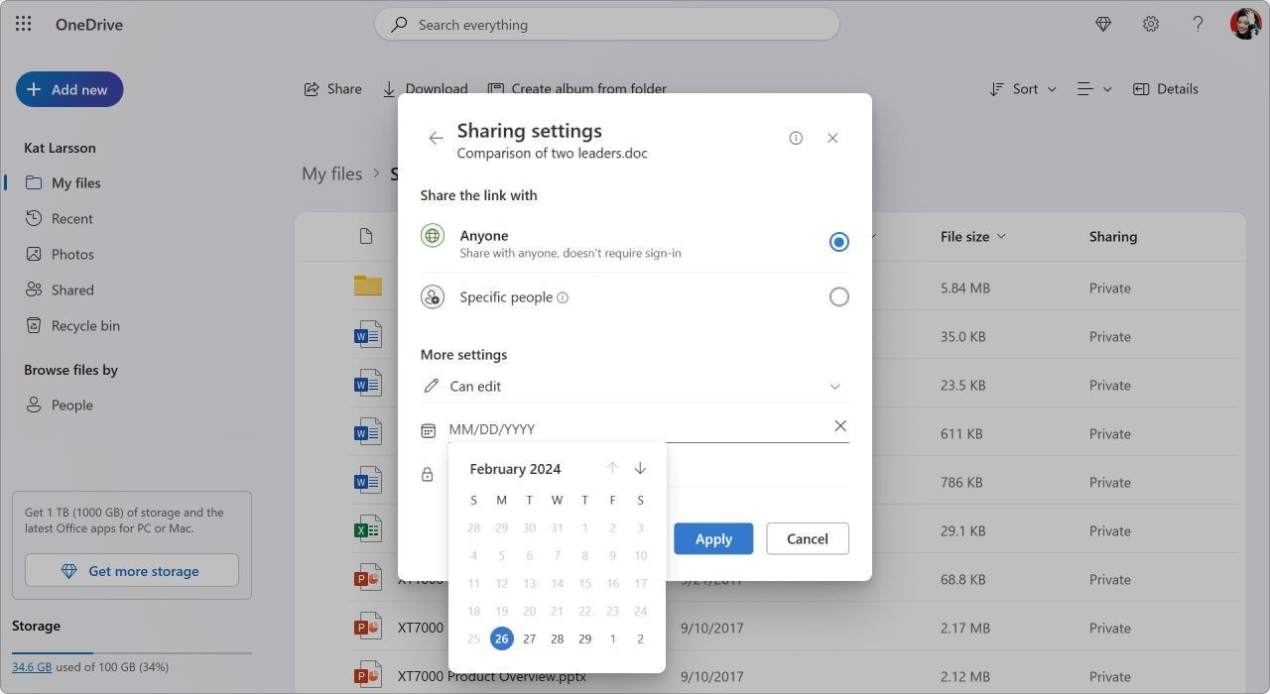Open OneDrive settings via the gear icon
The image size is (1270, 694).
coord(1150,23)
